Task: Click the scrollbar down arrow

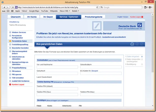Action: pyautogui.click(x=153, y=106)
